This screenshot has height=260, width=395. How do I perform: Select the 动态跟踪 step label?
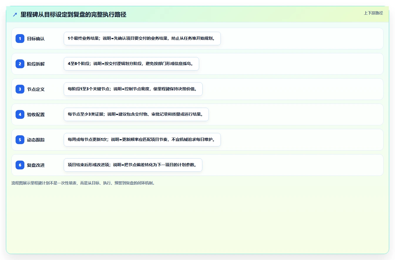click(x=36, y=140)
